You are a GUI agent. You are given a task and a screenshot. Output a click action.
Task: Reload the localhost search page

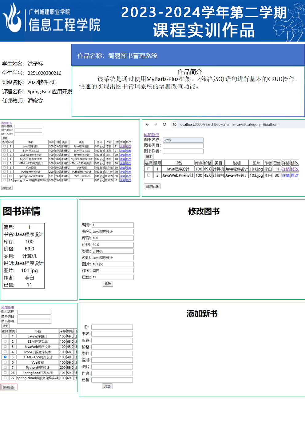(164, 124)
